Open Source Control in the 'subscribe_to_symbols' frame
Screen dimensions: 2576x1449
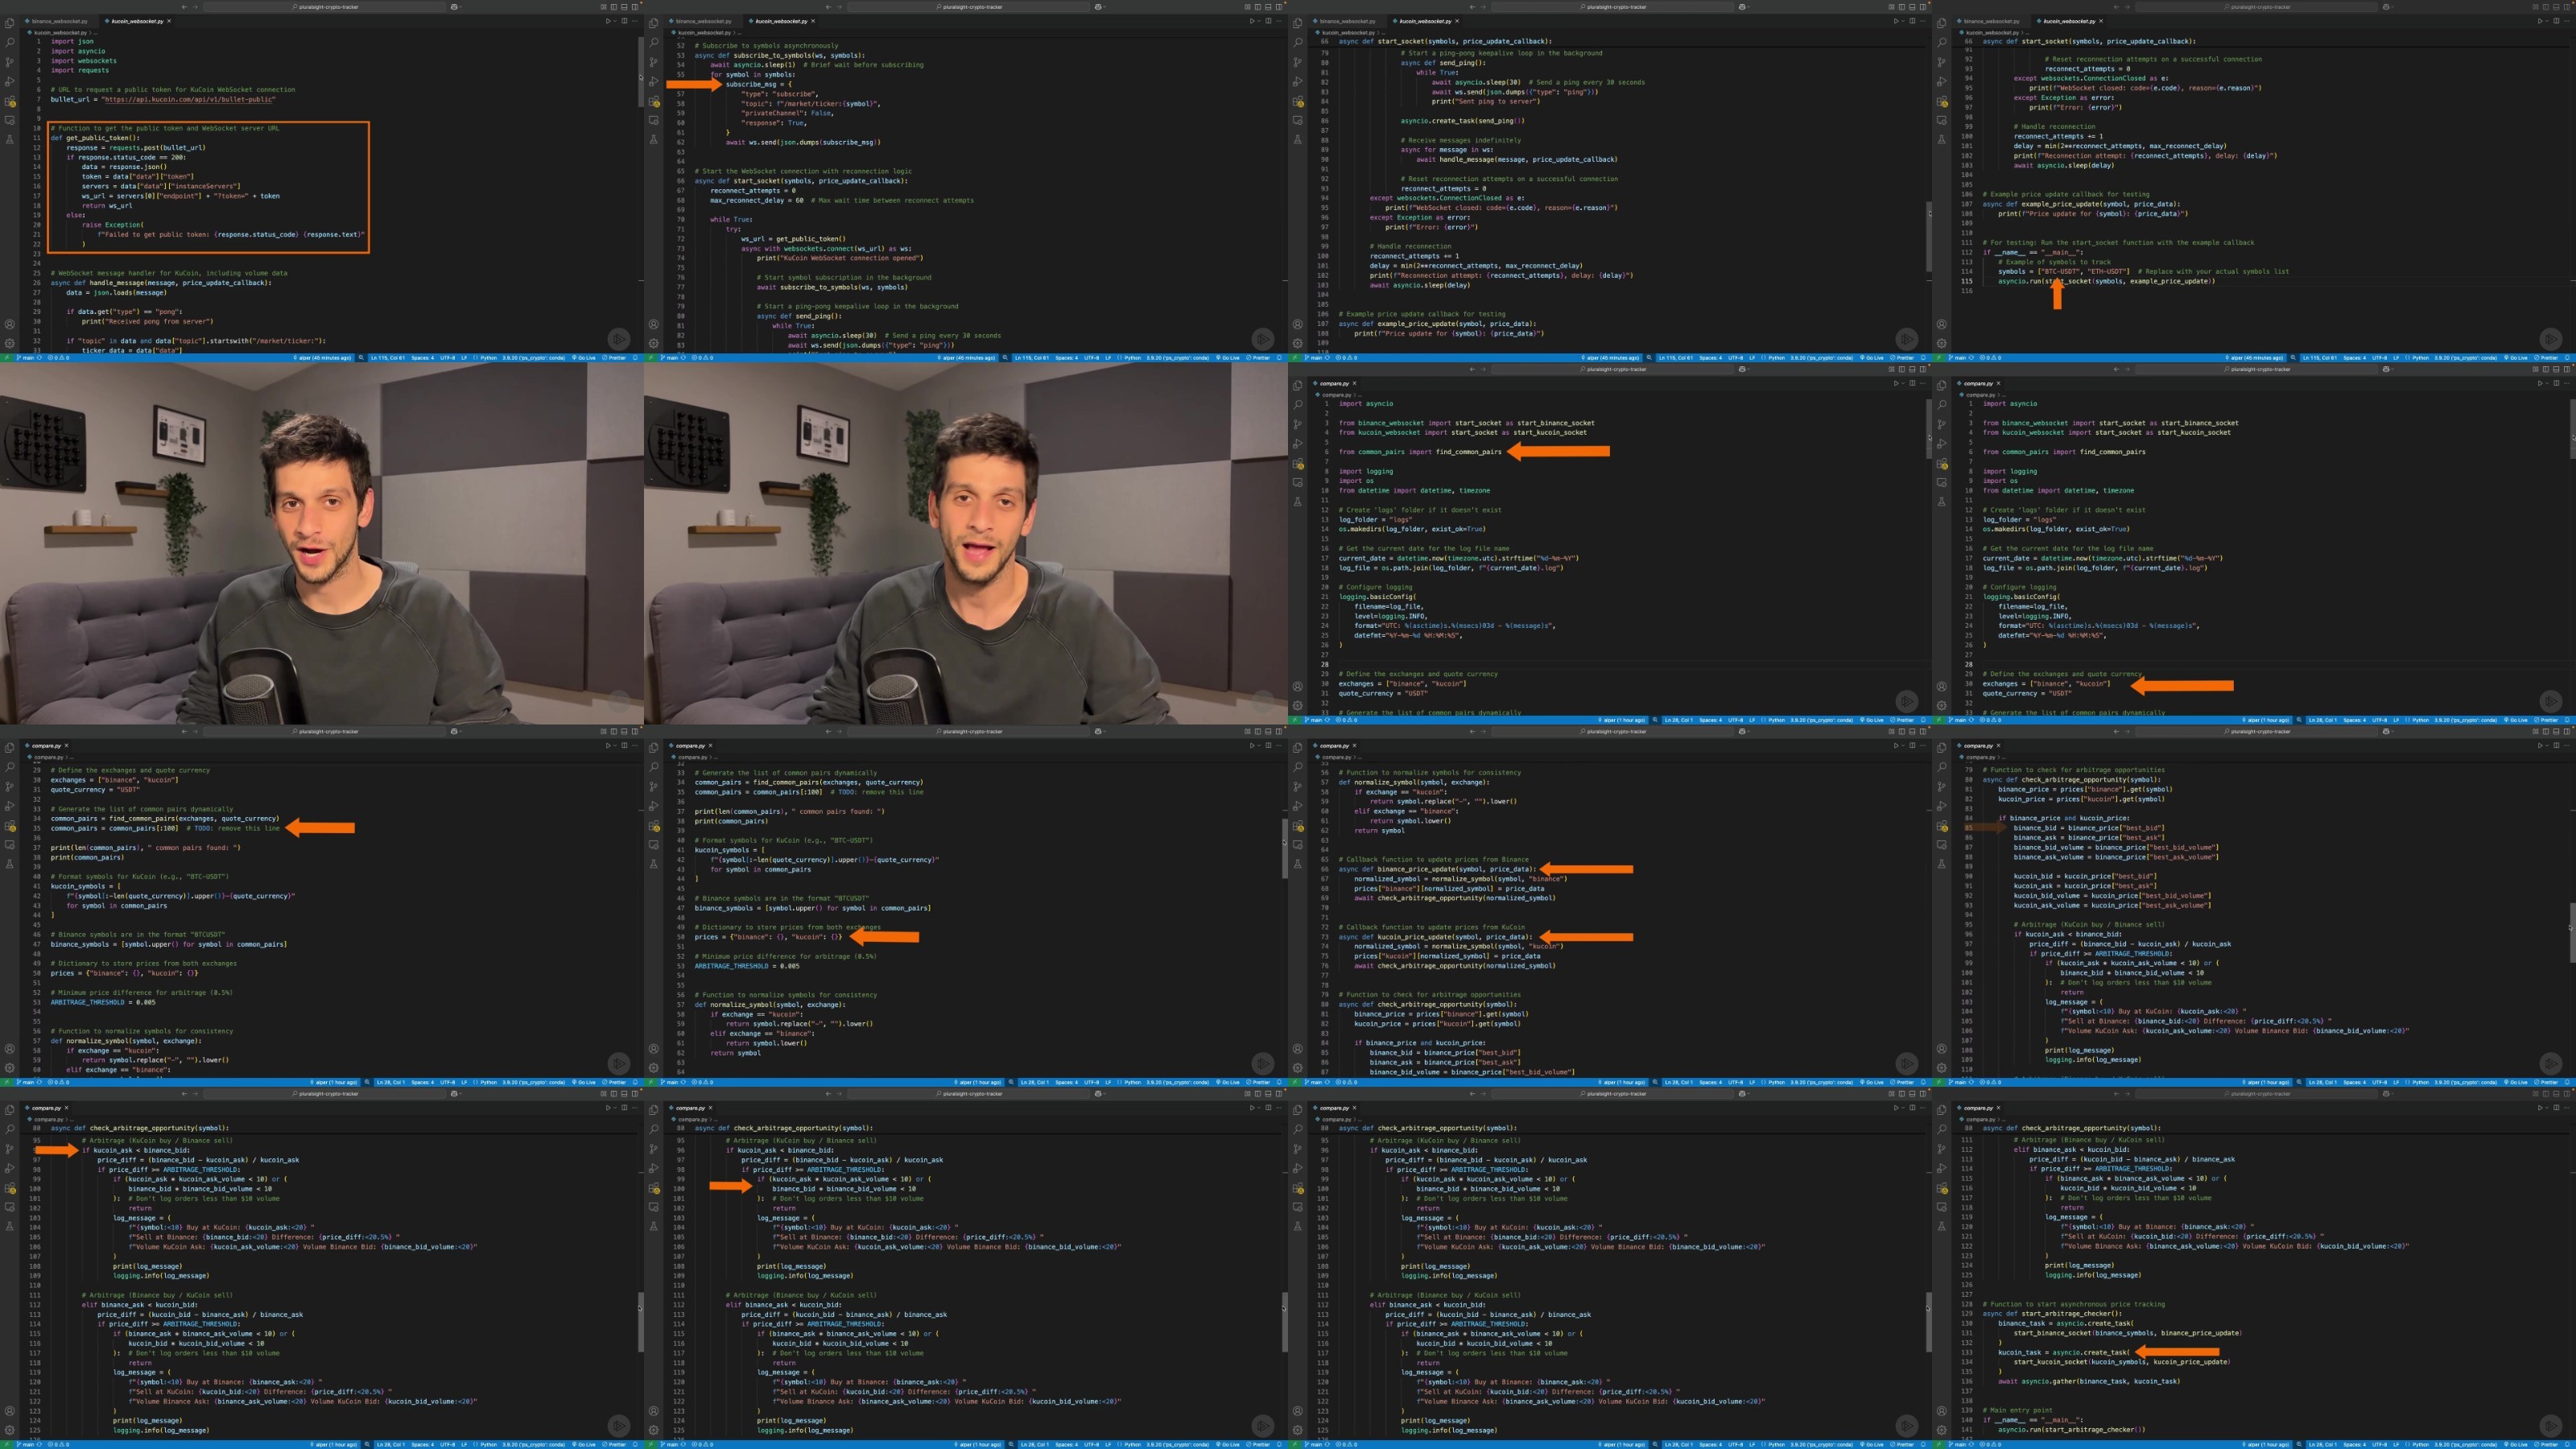pos(653,62)
